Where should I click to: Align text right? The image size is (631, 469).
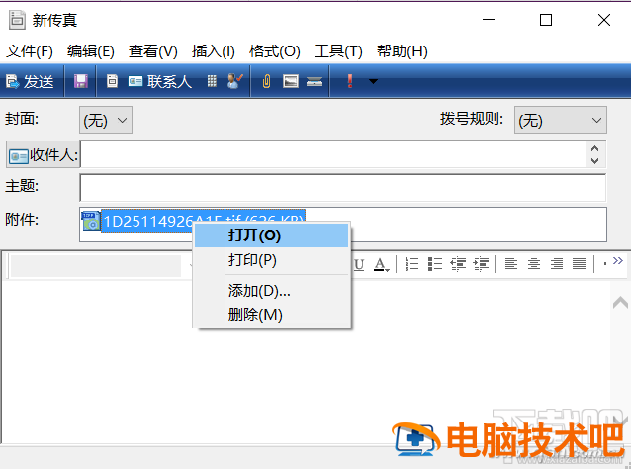point(557,264)
